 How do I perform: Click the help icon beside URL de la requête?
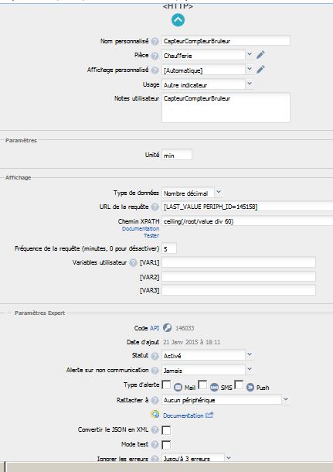(x=155, y=207)
